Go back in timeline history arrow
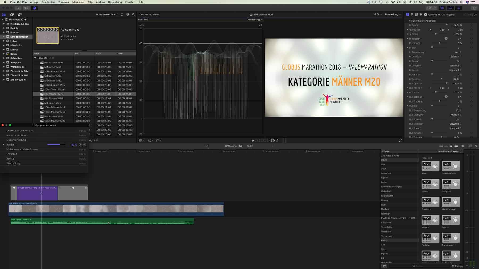 pos(207,146)
